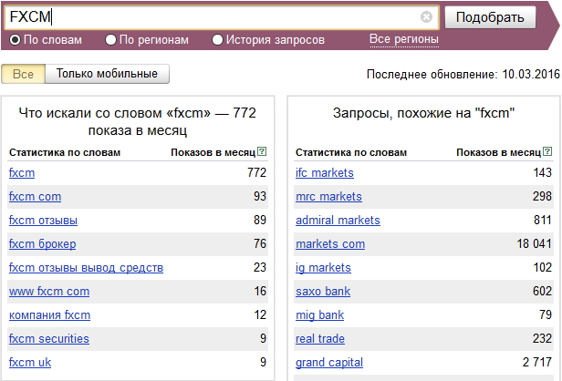562x381 pixels.
Task: Open the 'markets com' link
Action: (330, 244)
